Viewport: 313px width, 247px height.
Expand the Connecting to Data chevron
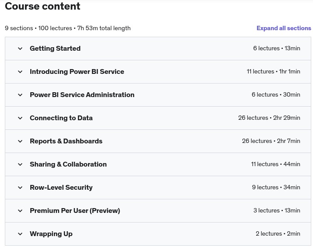click(20, 118)
